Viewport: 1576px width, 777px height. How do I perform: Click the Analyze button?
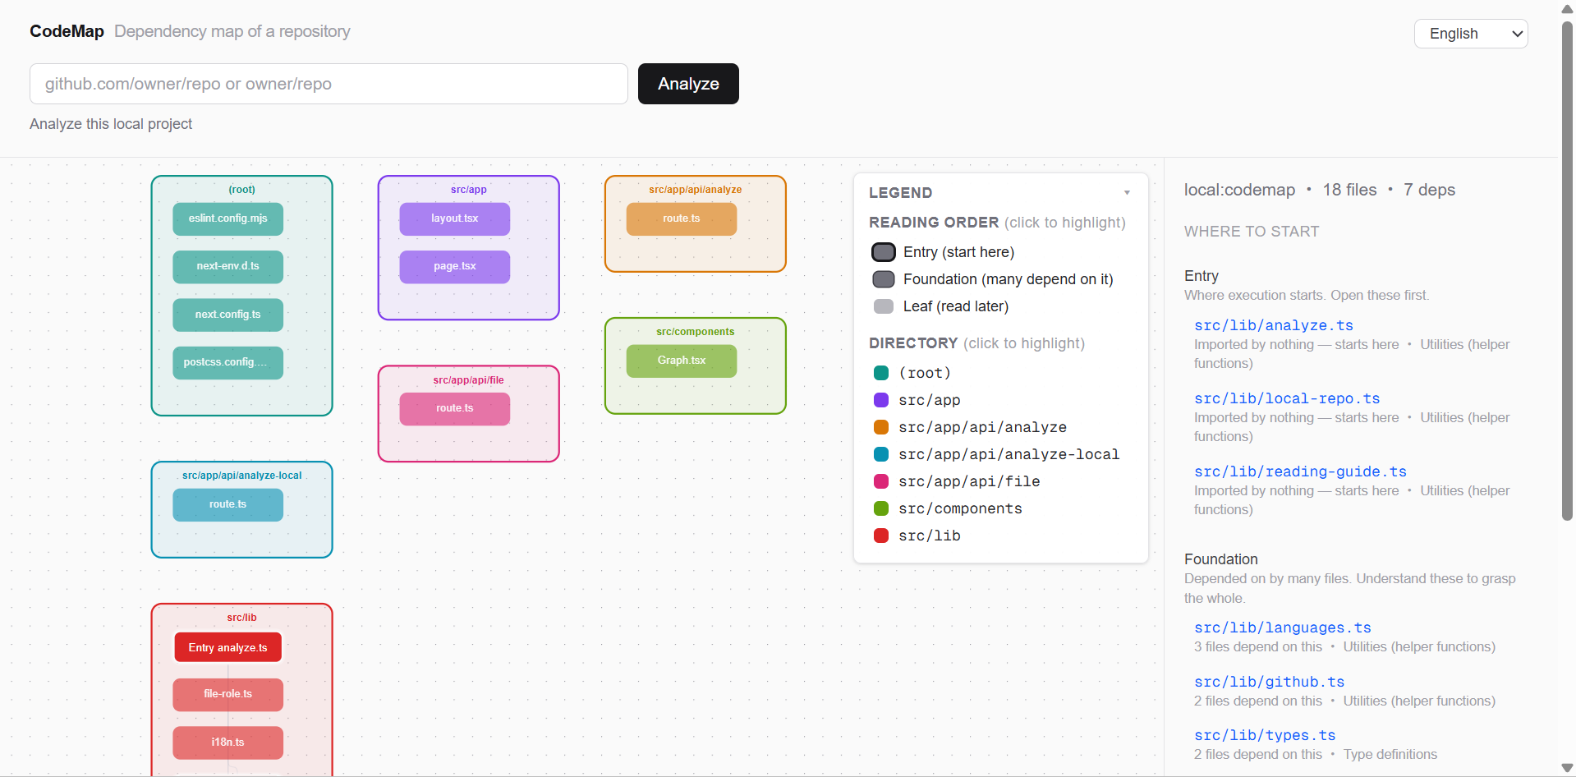tap(688, 84)
